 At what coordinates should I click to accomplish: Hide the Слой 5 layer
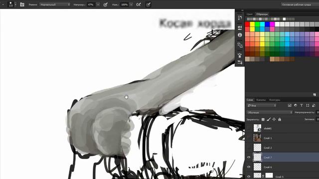(x=249, y=176)
